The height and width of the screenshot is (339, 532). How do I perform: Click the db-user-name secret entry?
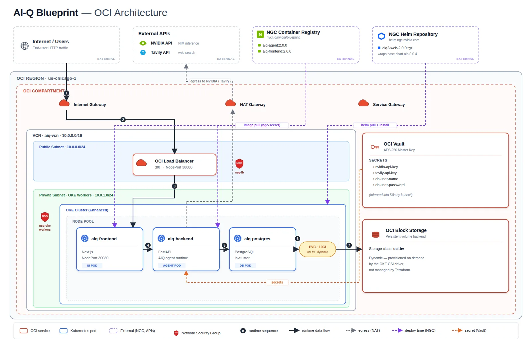pyautogui.click(x=386, y=179)
